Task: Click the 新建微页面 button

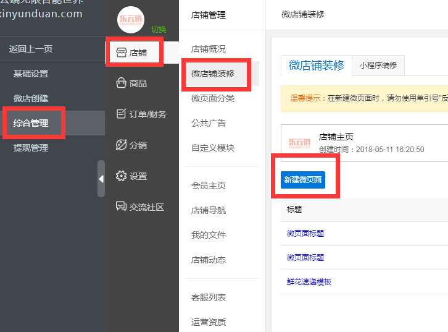Action: tap(302, 179)
